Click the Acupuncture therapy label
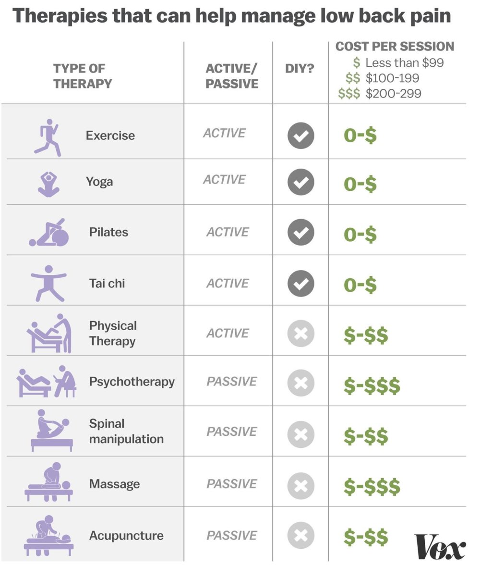 (x=126, y=535)
